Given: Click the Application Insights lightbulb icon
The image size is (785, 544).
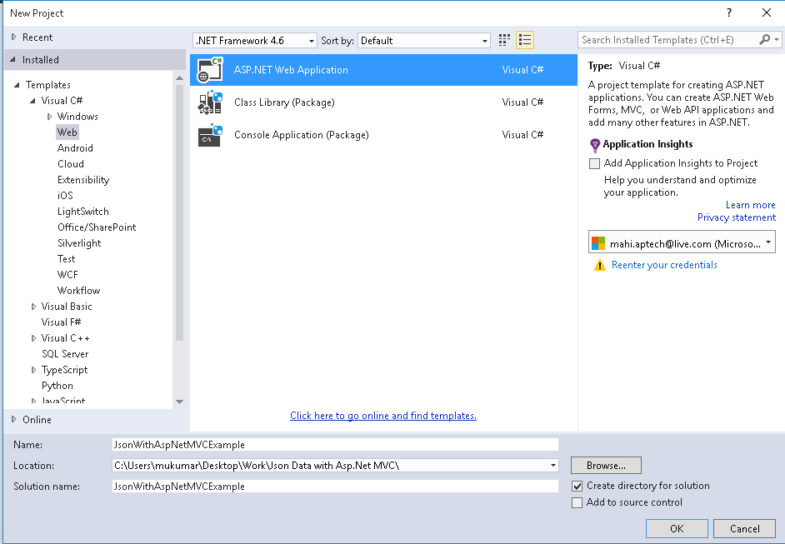Looking at the screenshot, I should [x=595, y=145].
